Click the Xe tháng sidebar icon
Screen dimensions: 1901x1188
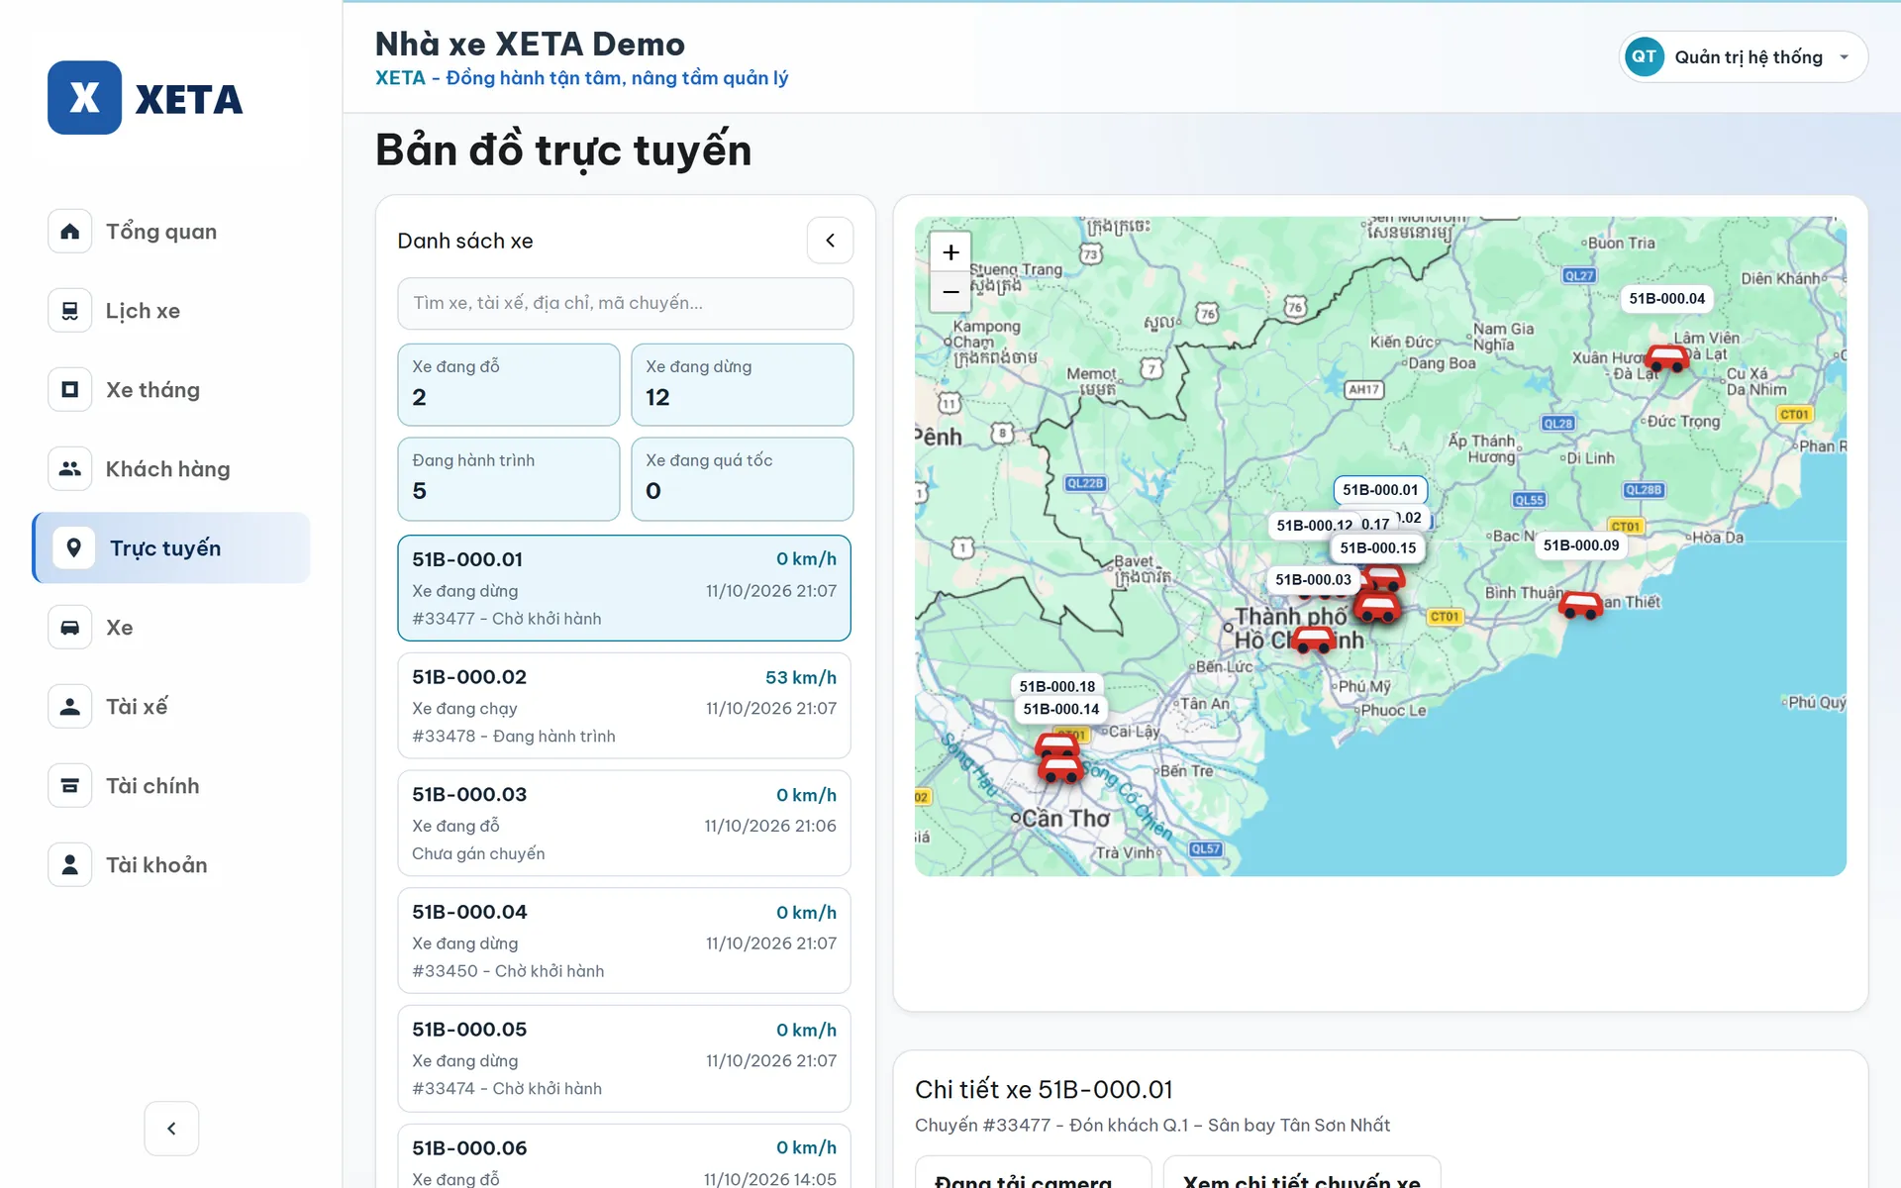pos(70,390)
